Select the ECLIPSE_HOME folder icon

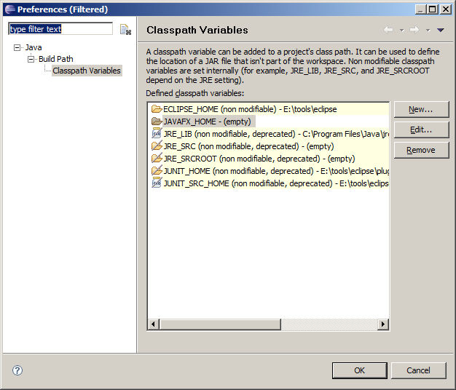pyautogui.click(x=156, y=109)
